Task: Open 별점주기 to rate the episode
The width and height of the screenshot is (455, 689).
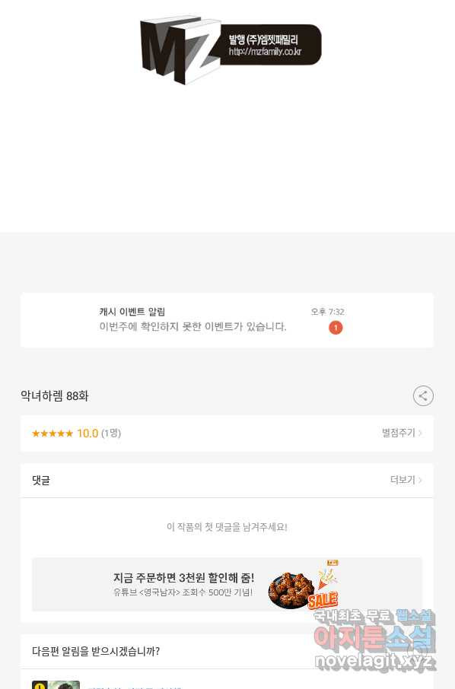Action: [399, 433]
